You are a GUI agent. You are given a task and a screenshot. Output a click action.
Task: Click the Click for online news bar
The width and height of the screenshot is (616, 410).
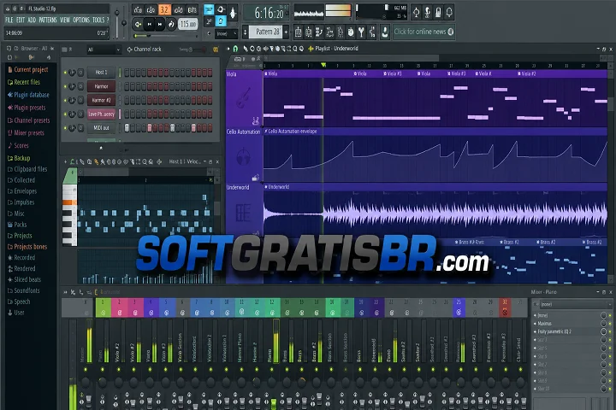(423, 32)
